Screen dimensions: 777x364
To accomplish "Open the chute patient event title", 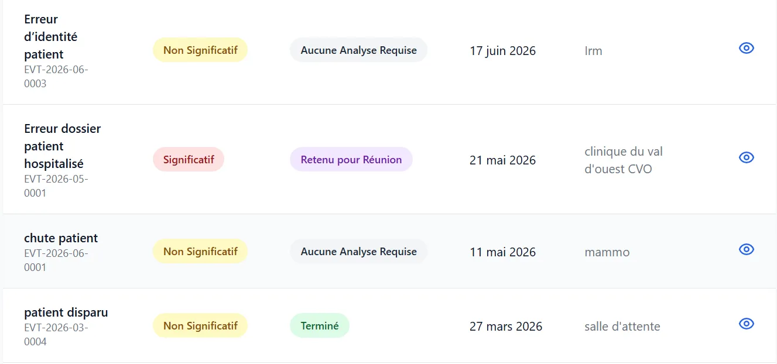I will [61, 238].
